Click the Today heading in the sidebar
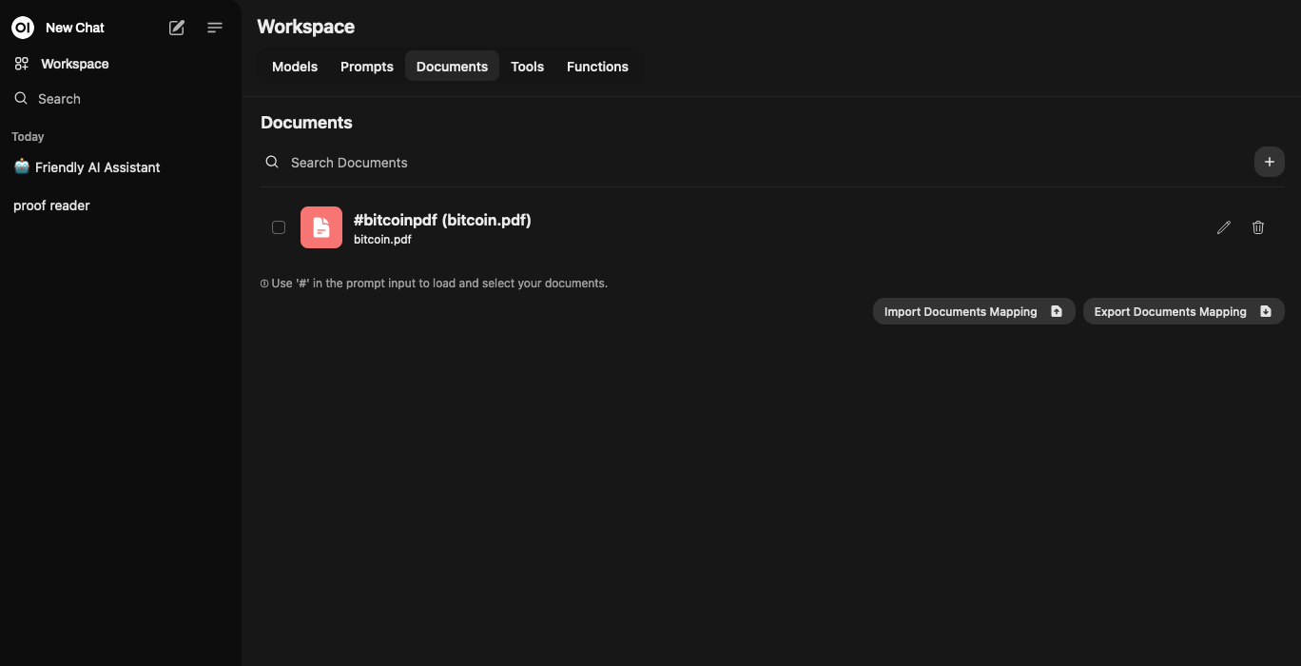Screen dimensions: 1301x666 coord(28,137)
